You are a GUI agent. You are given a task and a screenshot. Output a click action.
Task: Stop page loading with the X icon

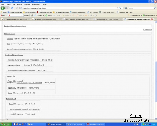pyautogui.click(x=17, y=8)
